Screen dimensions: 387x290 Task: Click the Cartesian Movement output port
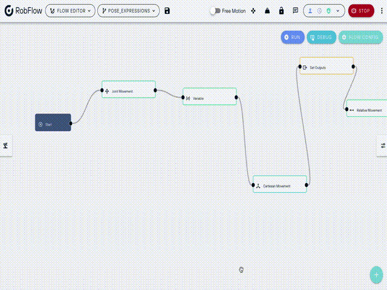click(307, 185)
